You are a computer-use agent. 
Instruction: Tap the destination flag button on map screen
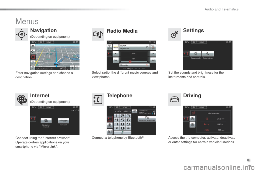click(33, 46)
